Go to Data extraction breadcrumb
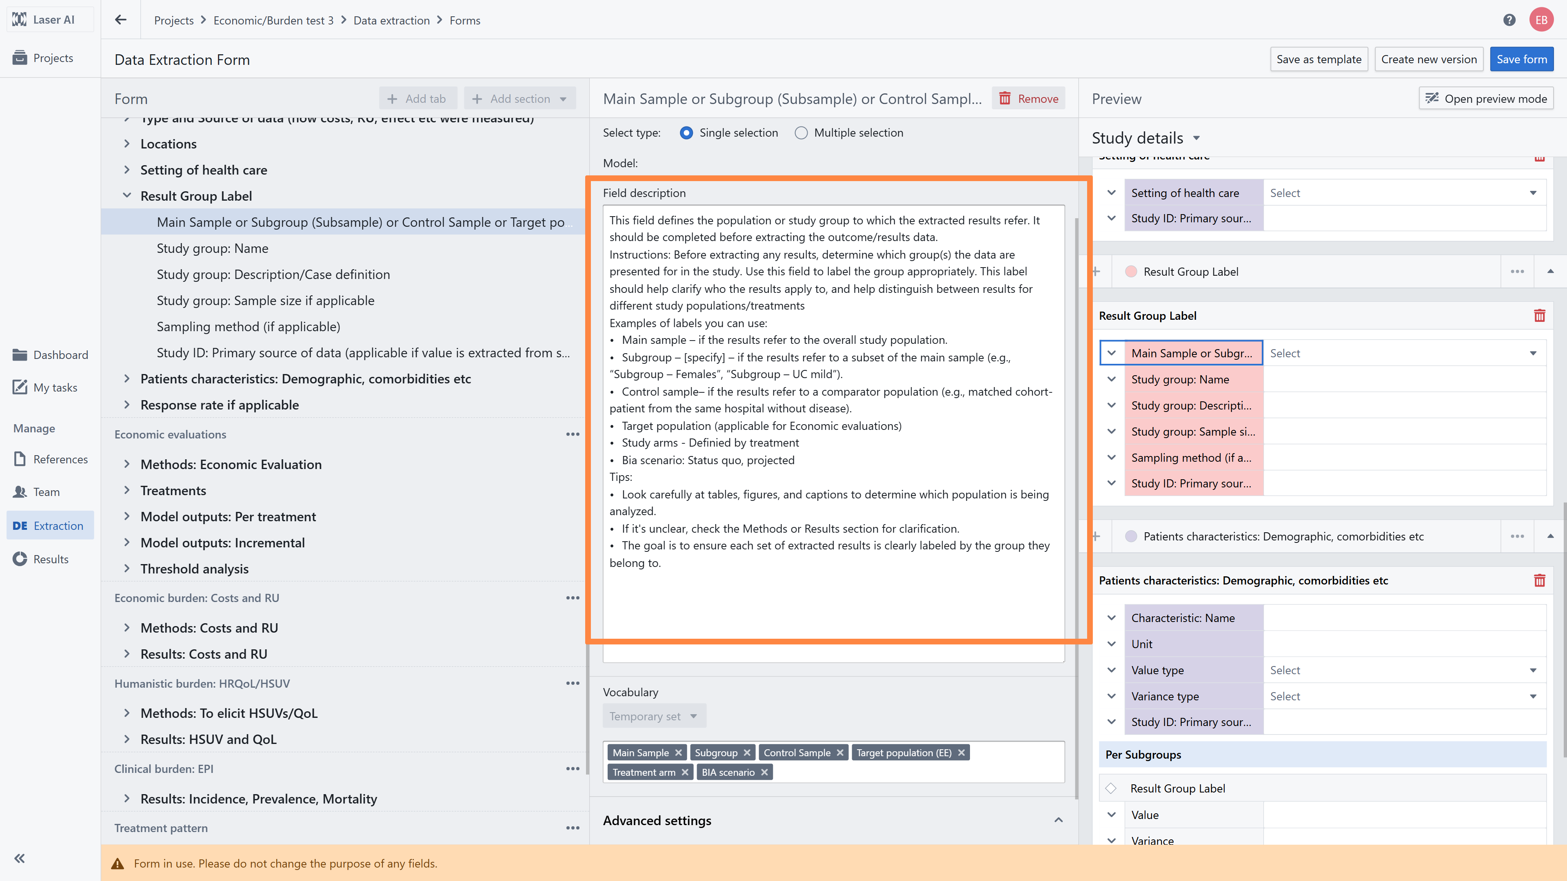This screenshot has height=881, width=1567. click(x=391, y=20)
